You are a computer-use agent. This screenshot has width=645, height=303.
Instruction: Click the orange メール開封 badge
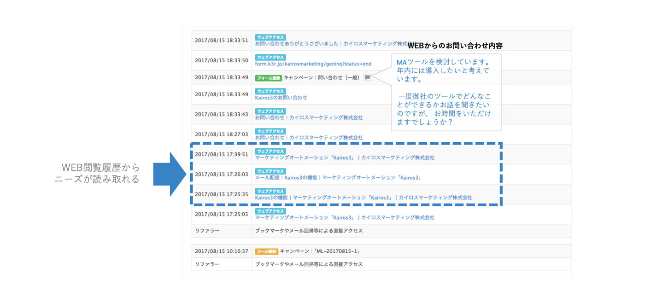pyautogui.click(x=266, y=251)
